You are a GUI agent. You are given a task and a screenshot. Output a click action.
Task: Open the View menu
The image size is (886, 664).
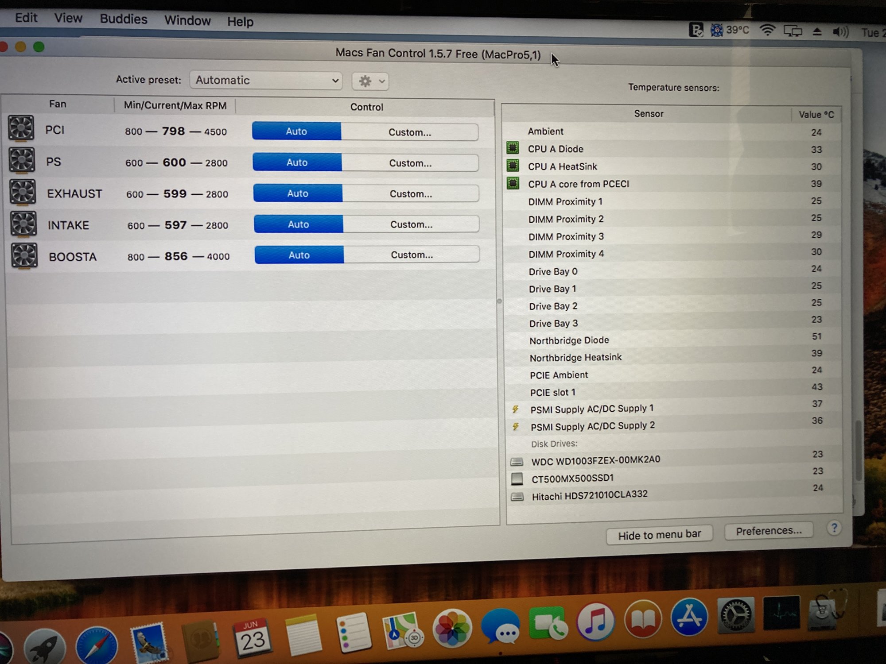pyautogui.click(x=68, y=18)
